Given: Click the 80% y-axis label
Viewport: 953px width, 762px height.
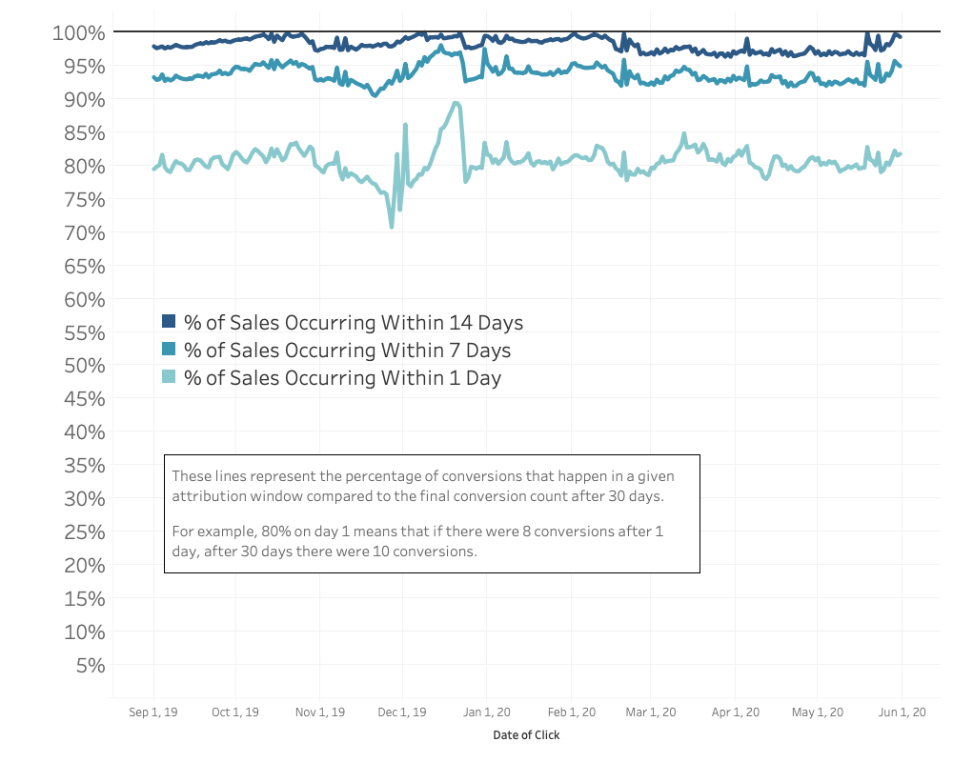Looking at the screenshot, I should pyautogui.click(x=83, y=166).
